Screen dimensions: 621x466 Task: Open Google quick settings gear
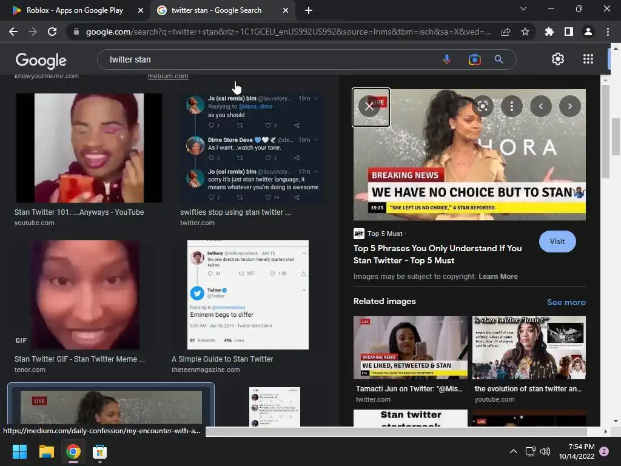tap(558, 59)
